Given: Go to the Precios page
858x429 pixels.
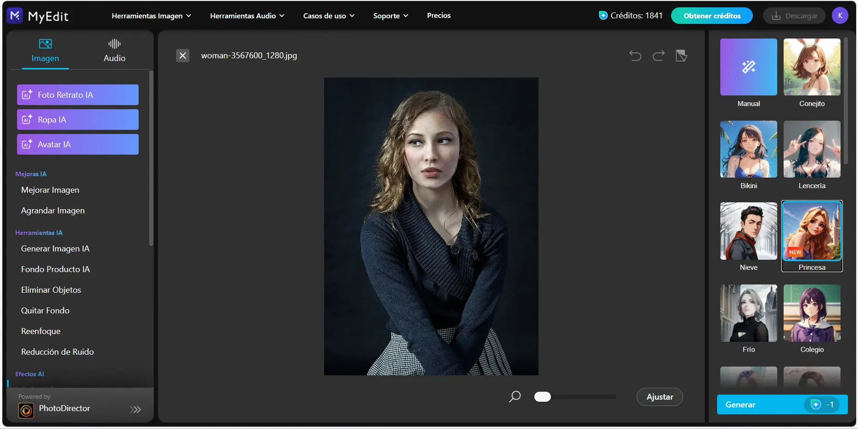Looking at the screenshot, I should [x=439, y=16].
